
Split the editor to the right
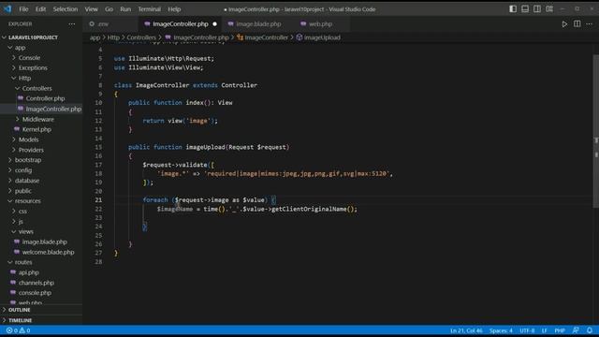tap(577, 24)
